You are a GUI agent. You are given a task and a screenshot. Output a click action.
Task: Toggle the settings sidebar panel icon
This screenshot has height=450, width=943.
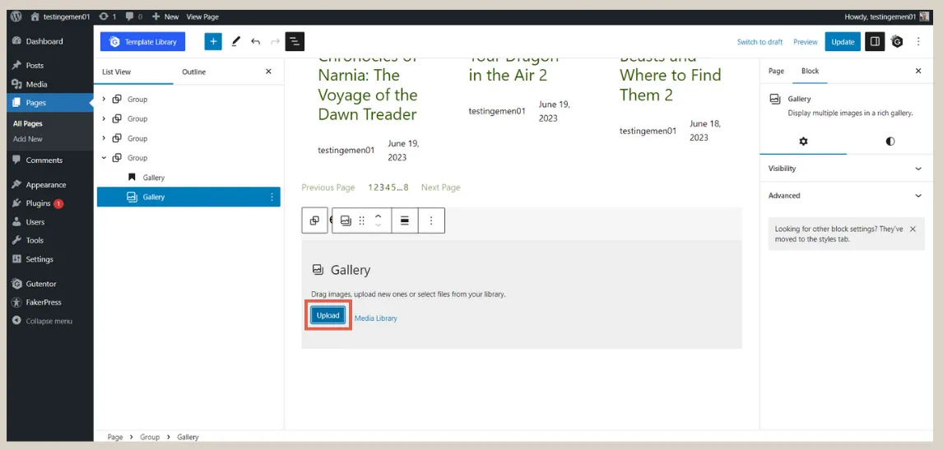pyautogui.click(x=875, y=41)
